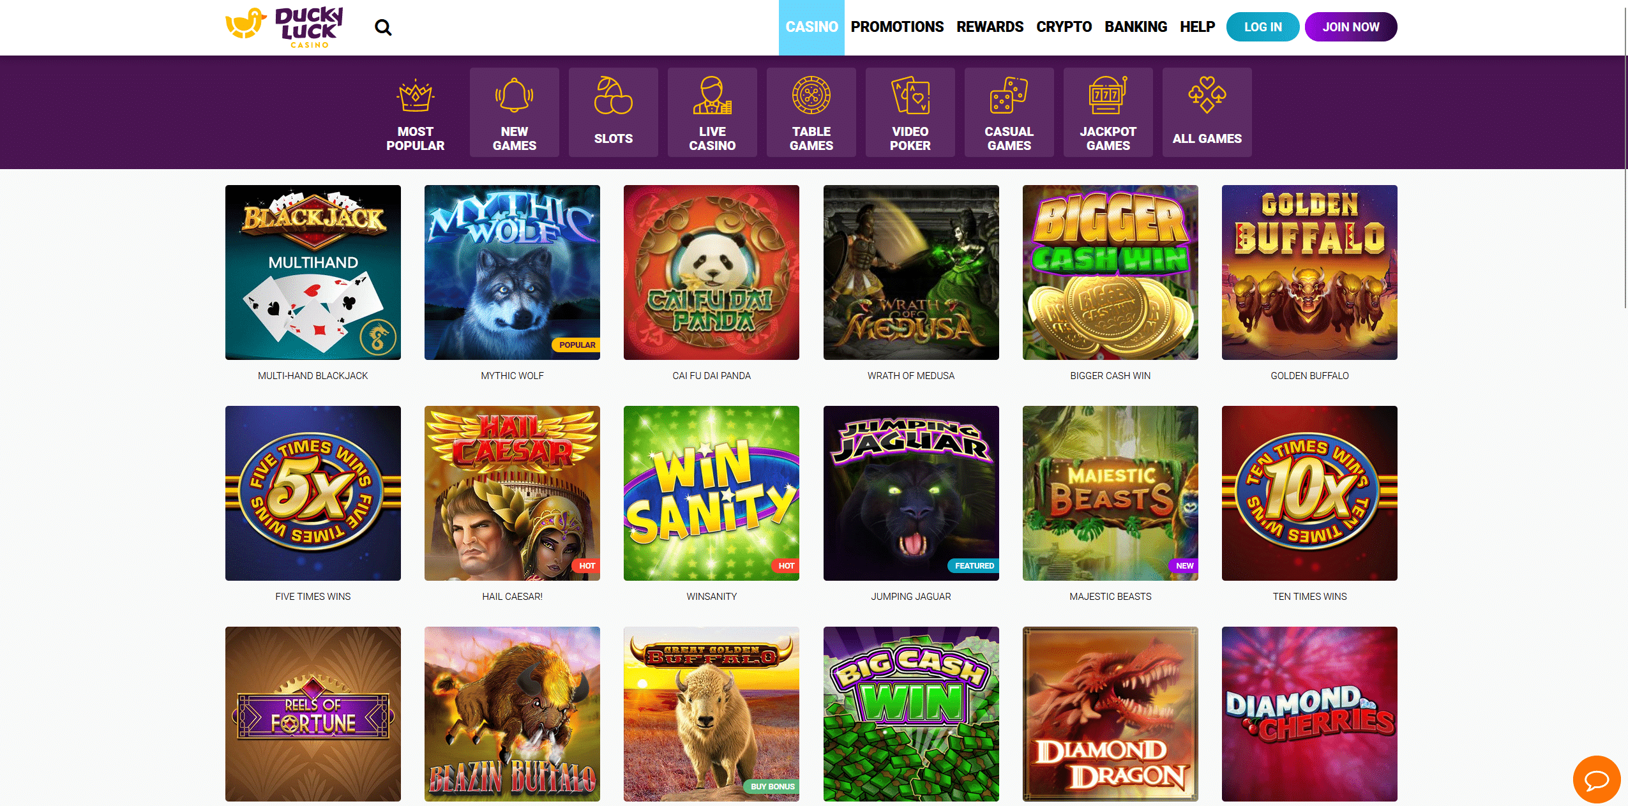This screenshot has width=1628, height=806.
Task: Click the Join Now button
Action: pyautogui.click(x=1351, y=27)
